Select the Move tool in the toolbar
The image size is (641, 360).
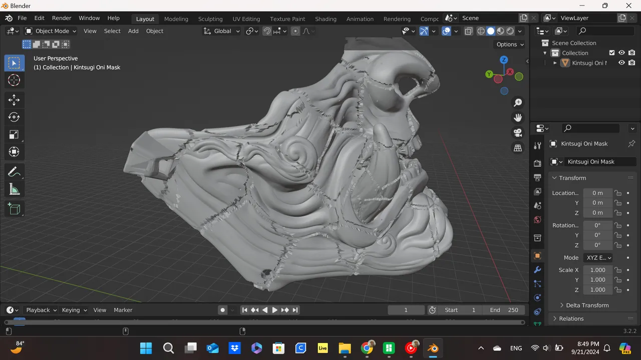[14, 100]
